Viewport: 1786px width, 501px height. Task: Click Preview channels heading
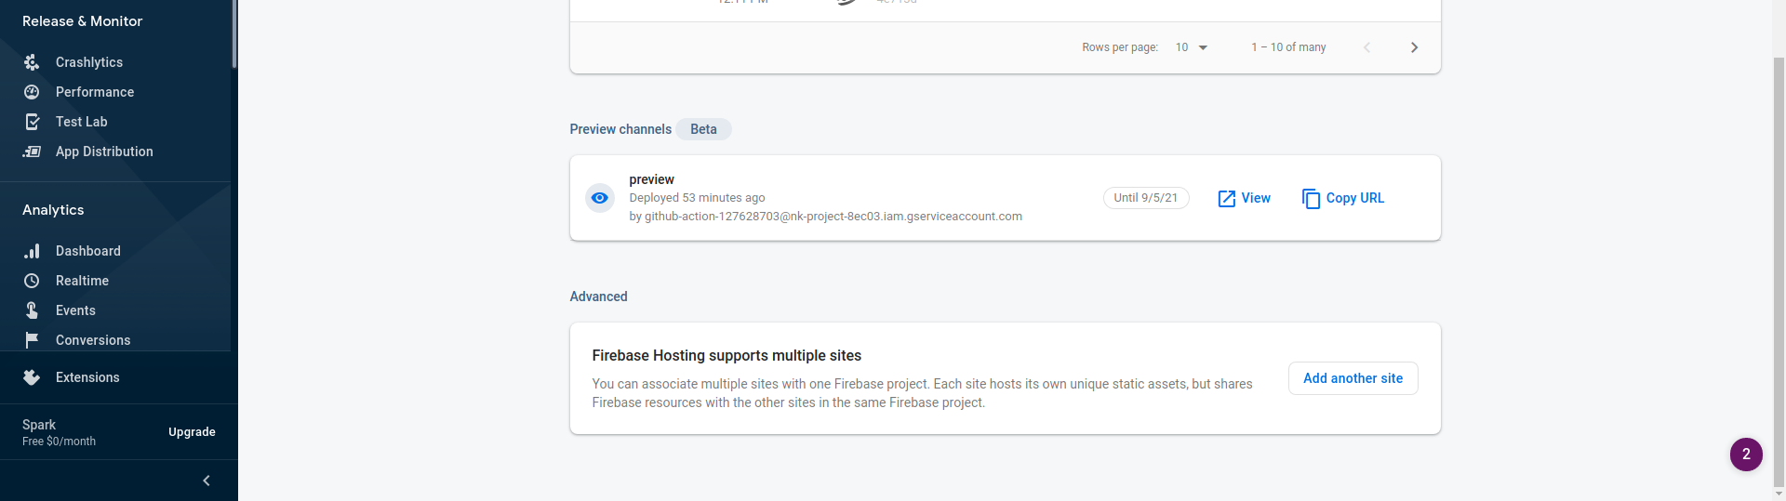point(620,129)
